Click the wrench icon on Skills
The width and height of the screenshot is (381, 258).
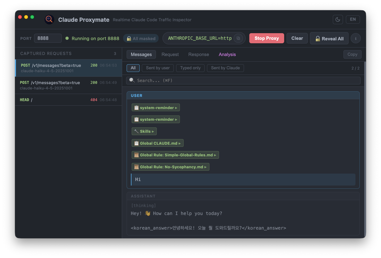click(136, 131)
